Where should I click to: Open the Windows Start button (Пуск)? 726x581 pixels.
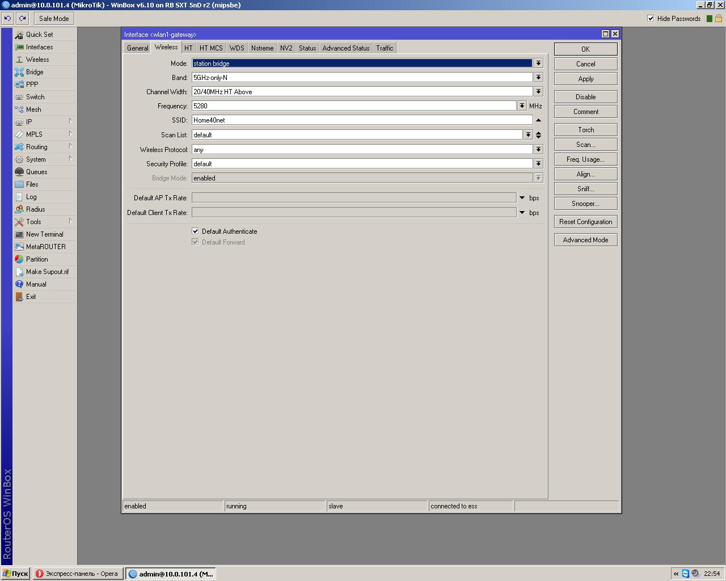point(15,574)
